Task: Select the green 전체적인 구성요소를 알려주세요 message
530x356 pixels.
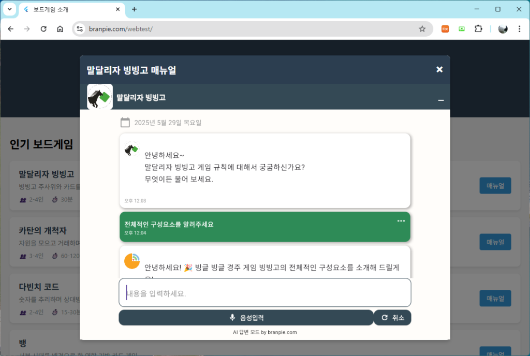Action: tap(265, 227)
